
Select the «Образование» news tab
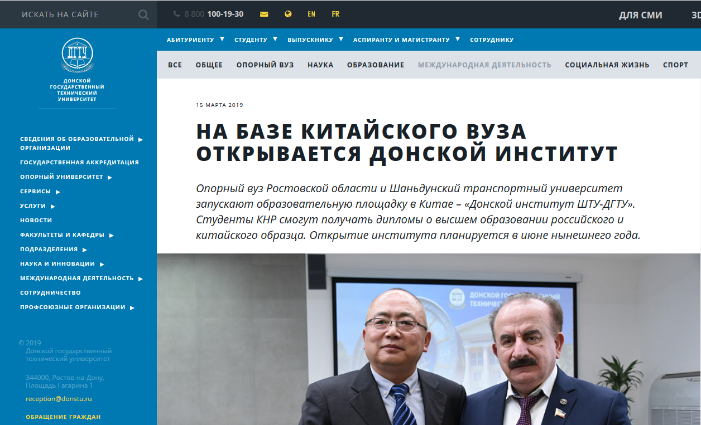point(376,65)
